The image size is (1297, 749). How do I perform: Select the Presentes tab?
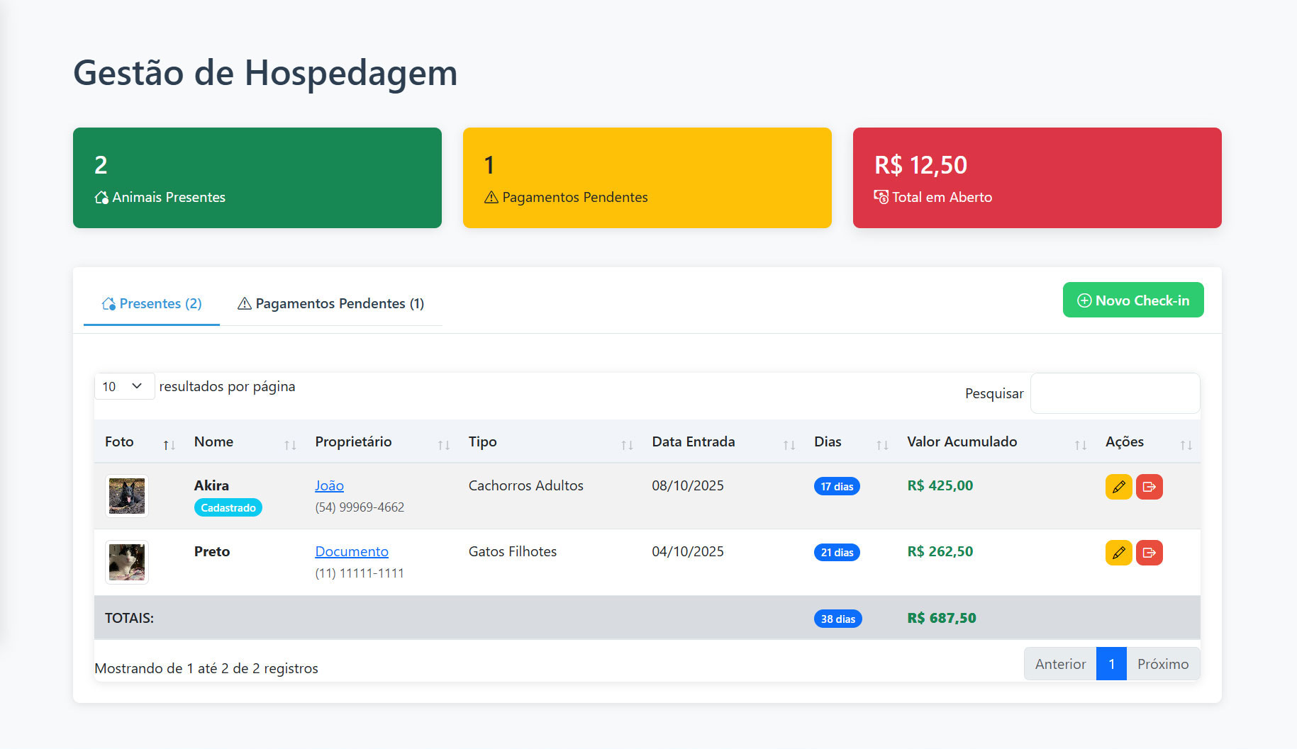152,304
